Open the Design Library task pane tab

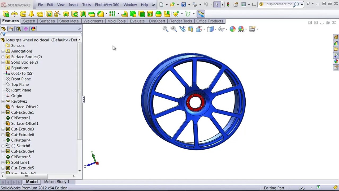tap(336, 43)
